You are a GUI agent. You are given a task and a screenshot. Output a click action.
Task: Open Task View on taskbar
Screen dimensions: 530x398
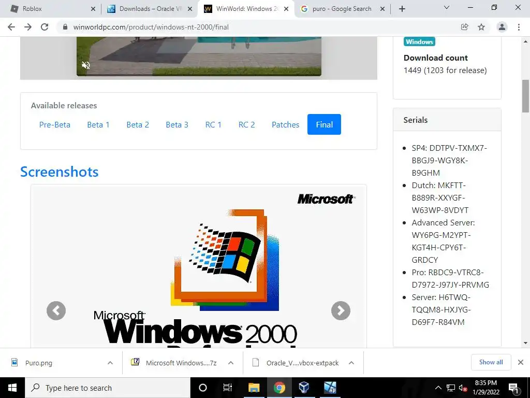228,388
